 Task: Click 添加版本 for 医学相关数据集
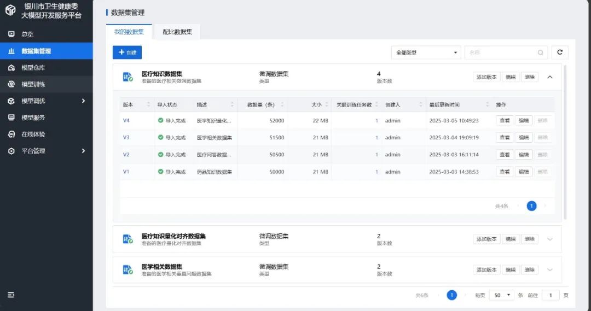pyautogui.click(x=486, y=269)
